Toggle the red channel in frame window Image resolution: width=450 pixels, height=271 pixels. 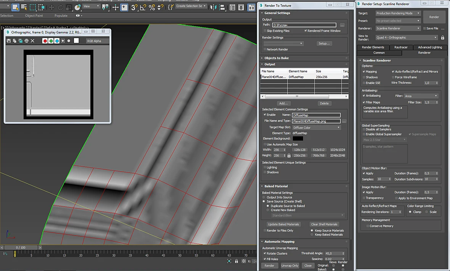click(45, 41)
